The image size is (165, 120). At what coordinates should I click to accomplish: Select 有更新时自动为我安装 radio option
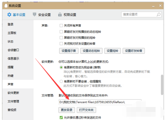61,67
